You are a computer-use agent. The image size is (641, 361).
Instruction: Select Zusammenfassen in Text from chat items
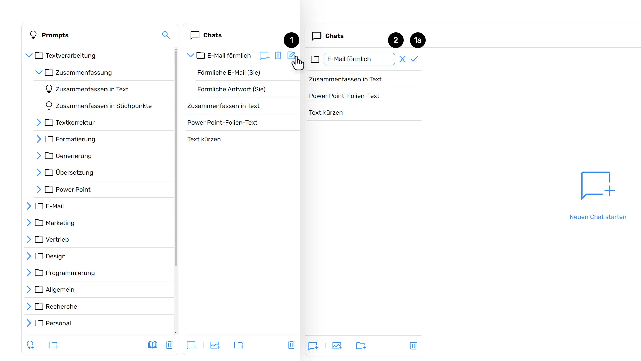click(345, 79)
